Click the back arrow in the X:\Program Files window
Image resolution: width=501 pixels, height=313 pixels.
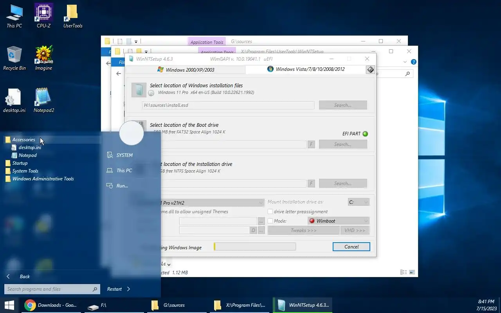click(x=119, y=74)
